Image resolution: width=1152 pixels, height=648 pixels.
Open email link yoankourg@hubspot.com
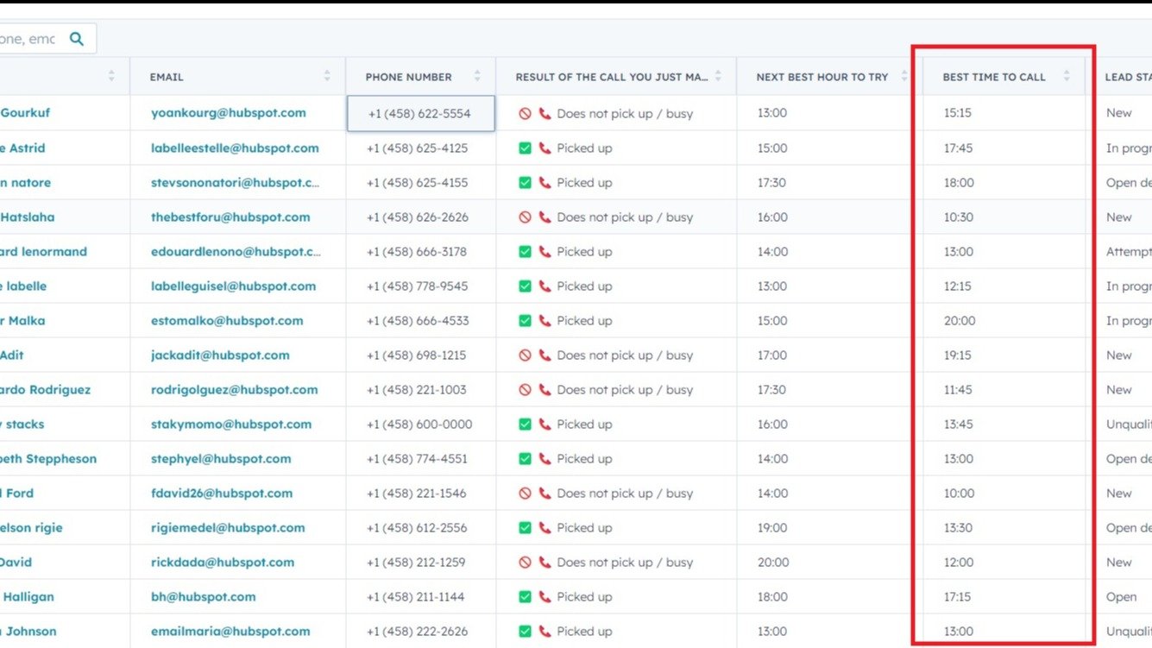228,113
